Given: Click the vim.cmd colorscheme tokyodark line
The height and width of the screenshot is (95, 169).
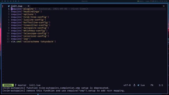Looking at the screenshot, I should [34, 42].
